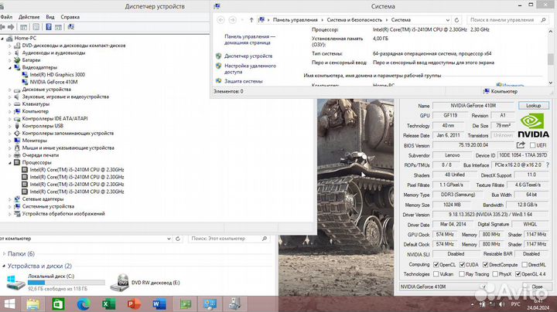Click the Мониторы category icon
Viewport: 557px width, 312px height.
pyautogui.click(x=17, y=141)
